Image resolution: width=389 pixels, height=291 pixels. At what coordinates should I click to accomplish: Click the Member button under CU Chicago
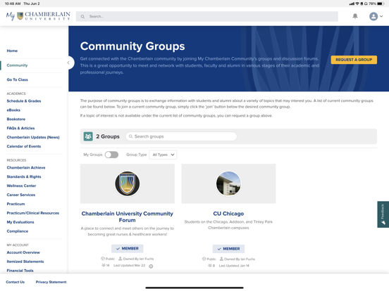(228, 249)
